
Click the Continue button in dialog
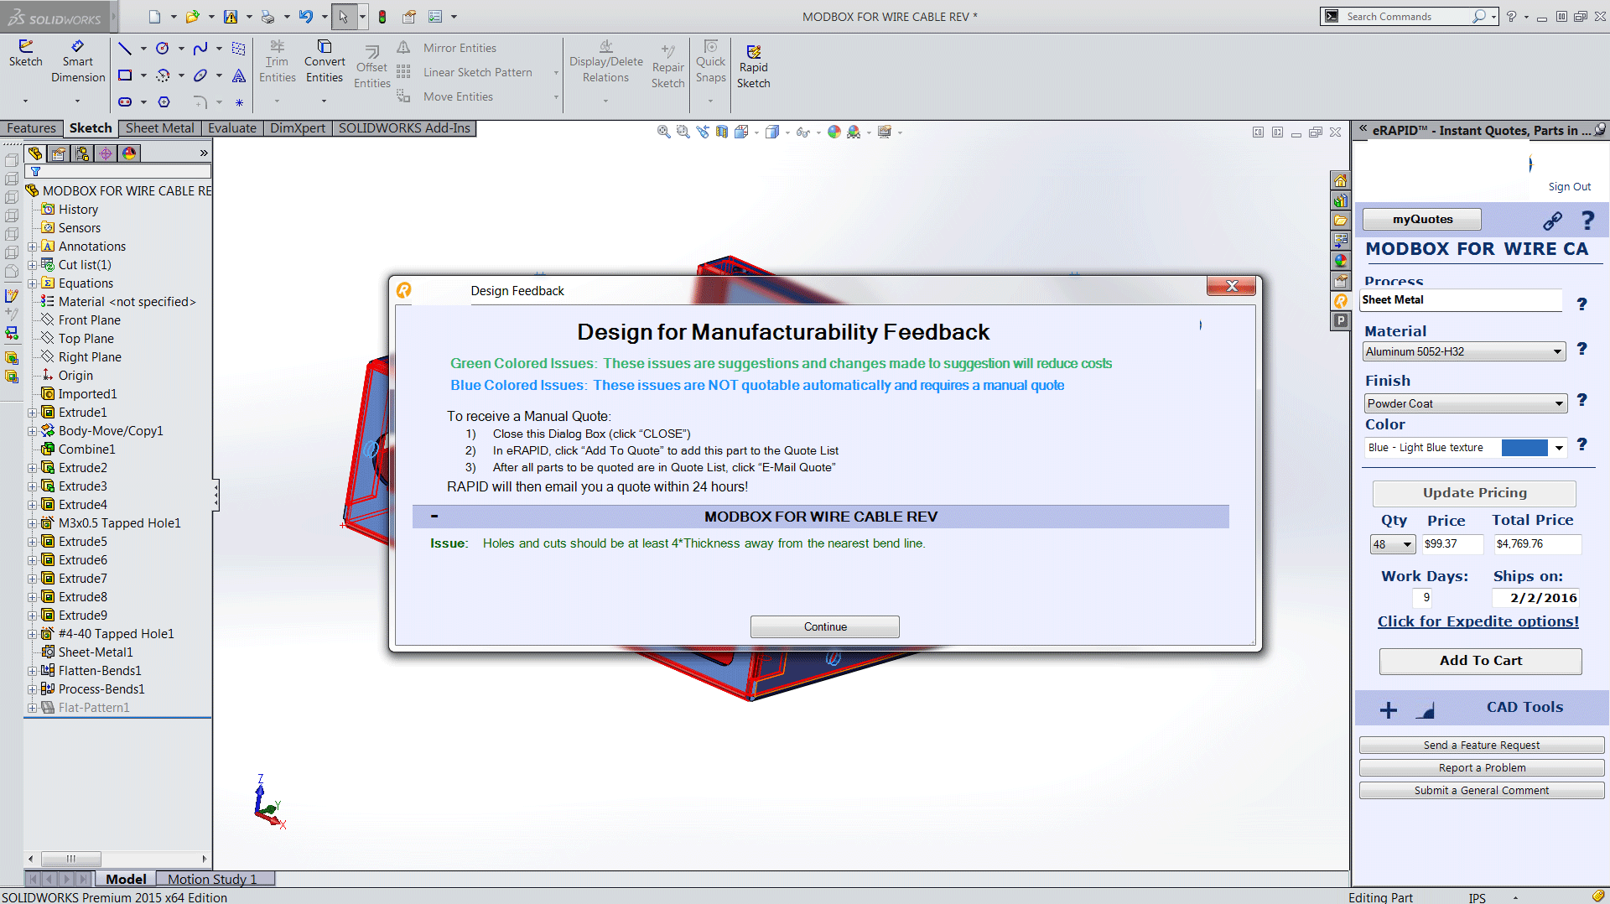pyautogui.click(x=825, y=626)
